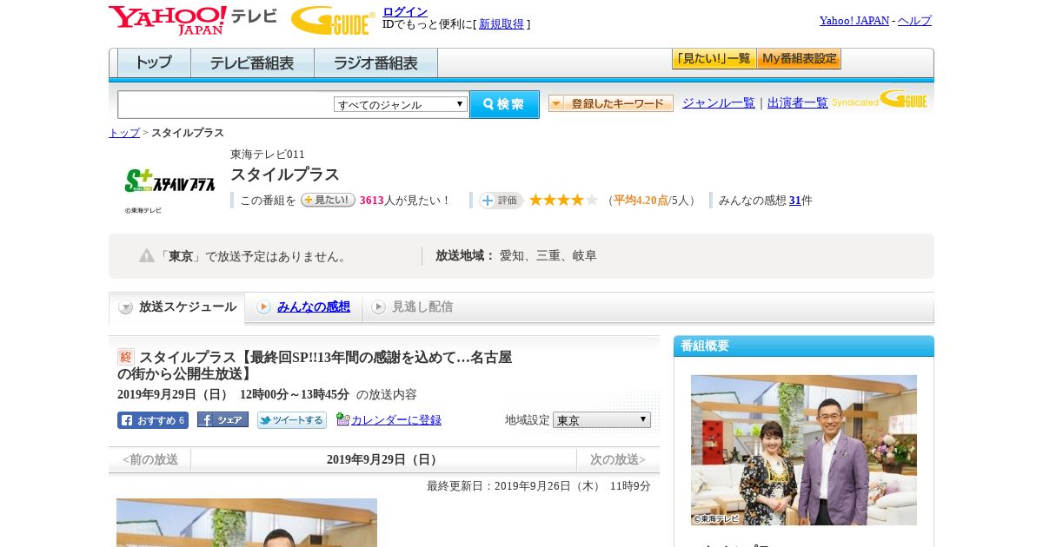Click the 番組概要 presenters photo
The image size is (1043, 547).
click(804, 450)
